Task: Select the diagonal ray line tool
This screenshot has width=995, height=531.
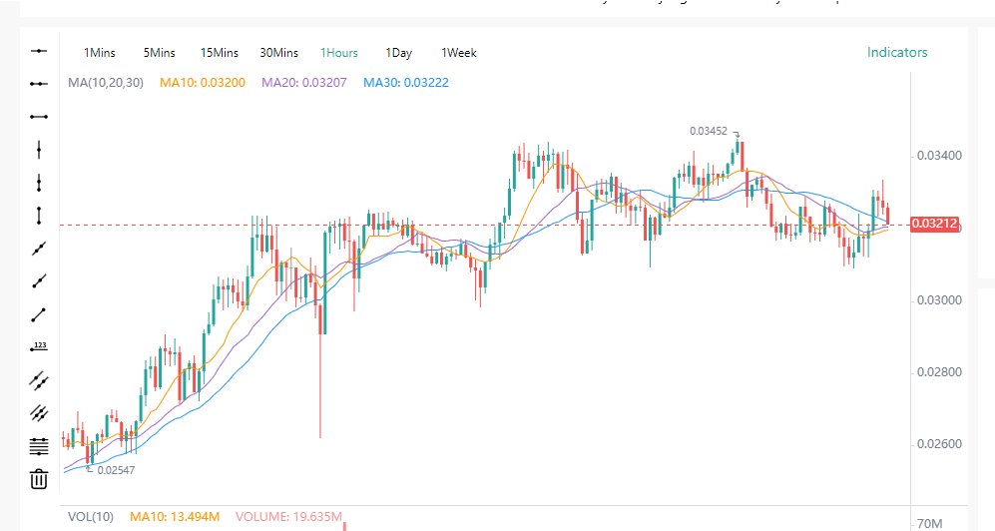Action: 39,281
